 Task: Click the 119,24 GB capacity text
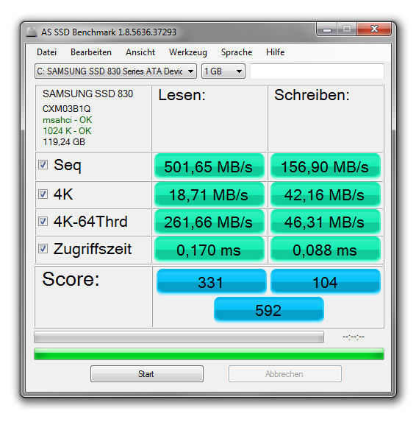64,142
